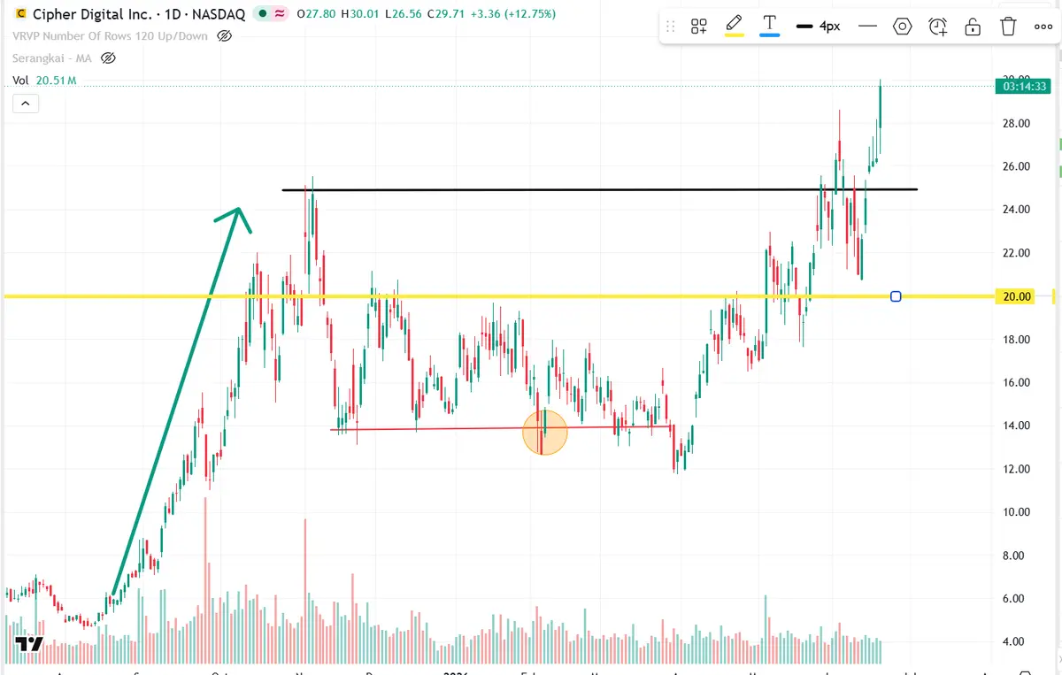Screen dimensions: 1062x675
Task: Pick line color using the pencil icon
Action: (x=734, y=25)
